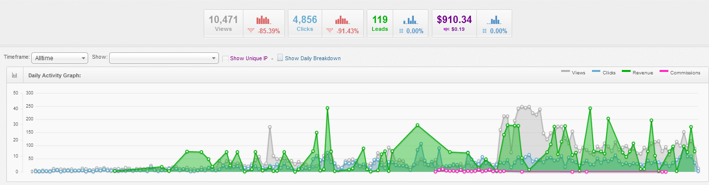Click the small icon beside -85.39%

(x=251, y=30)
